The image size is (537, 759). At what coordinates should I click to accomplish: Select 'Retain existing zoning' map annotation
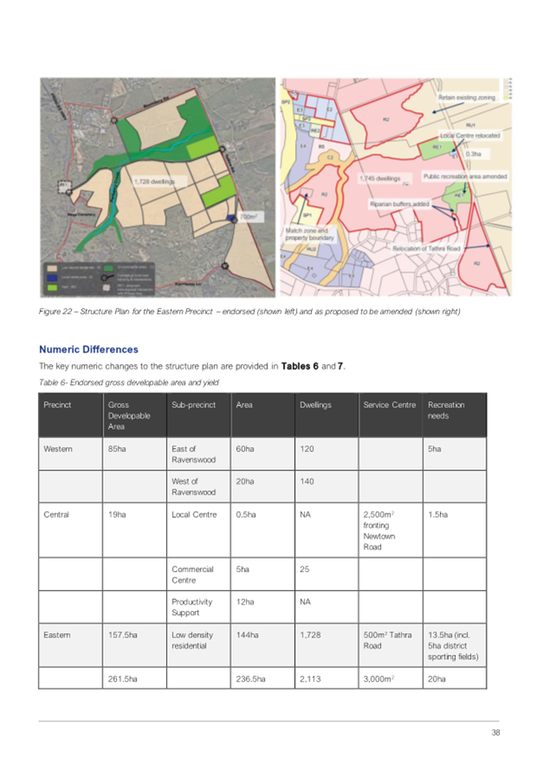(467, 97)
